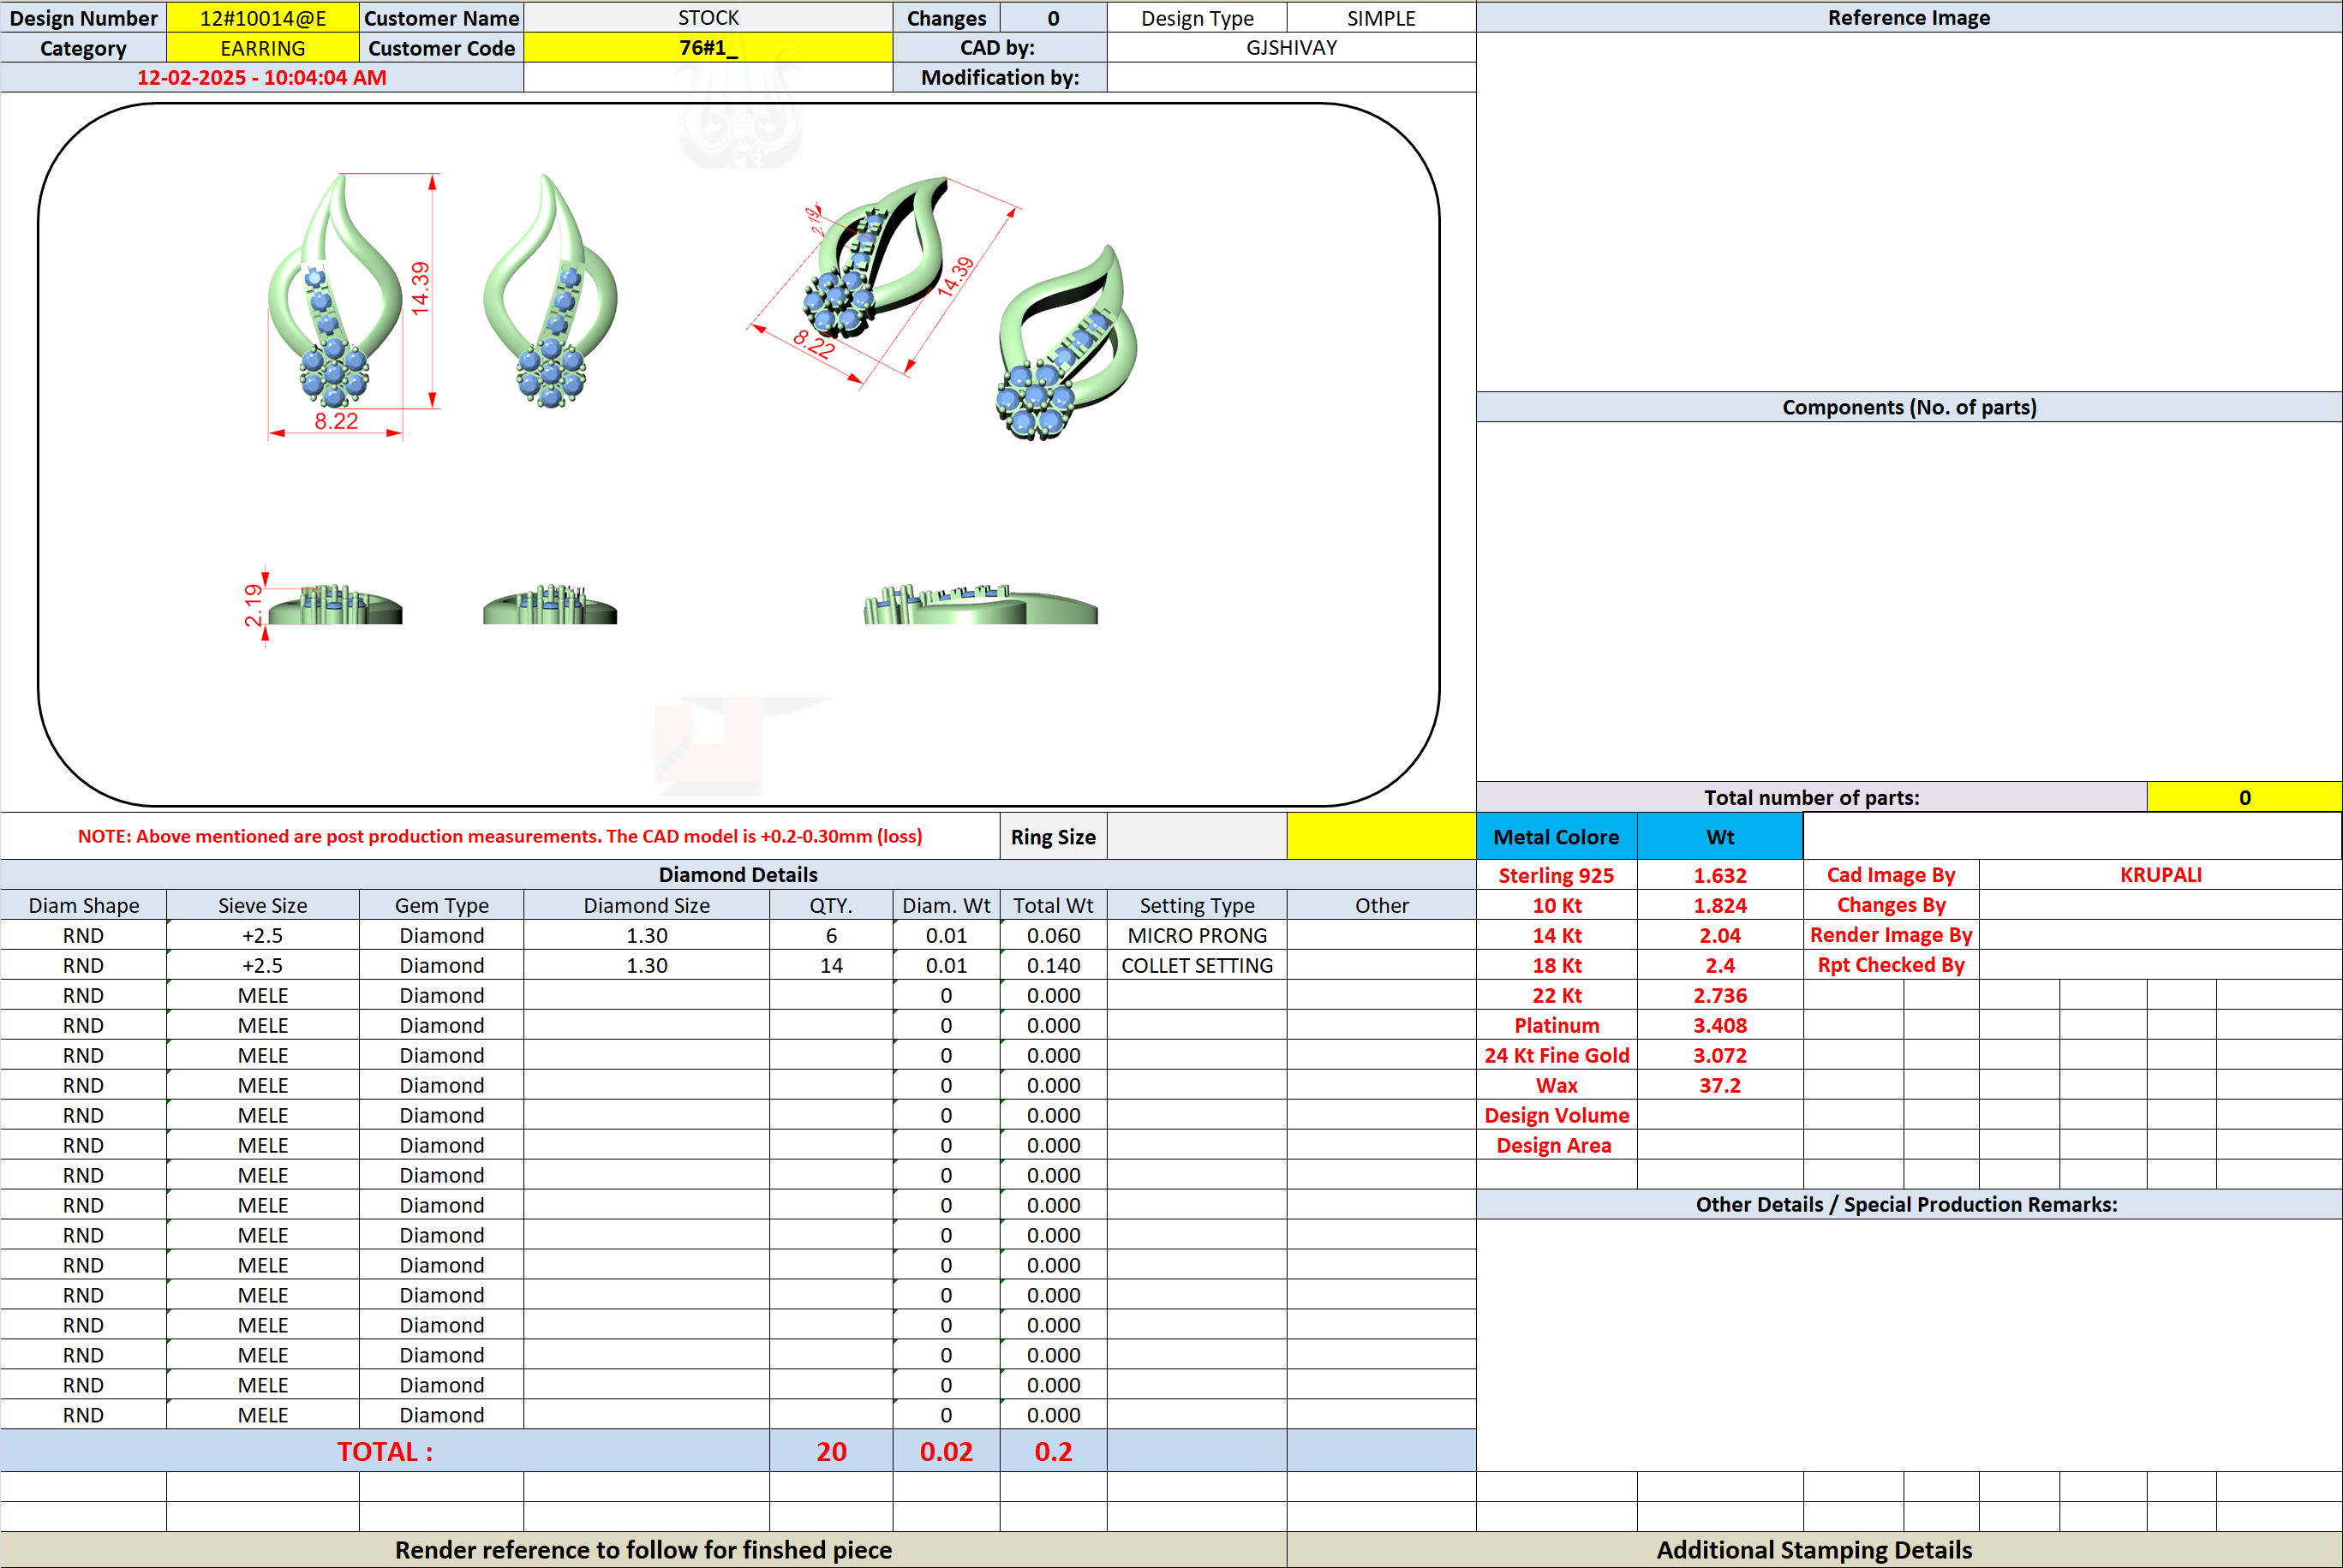Select the total weight 0.2 cell

click(x=1053, y=1451)
